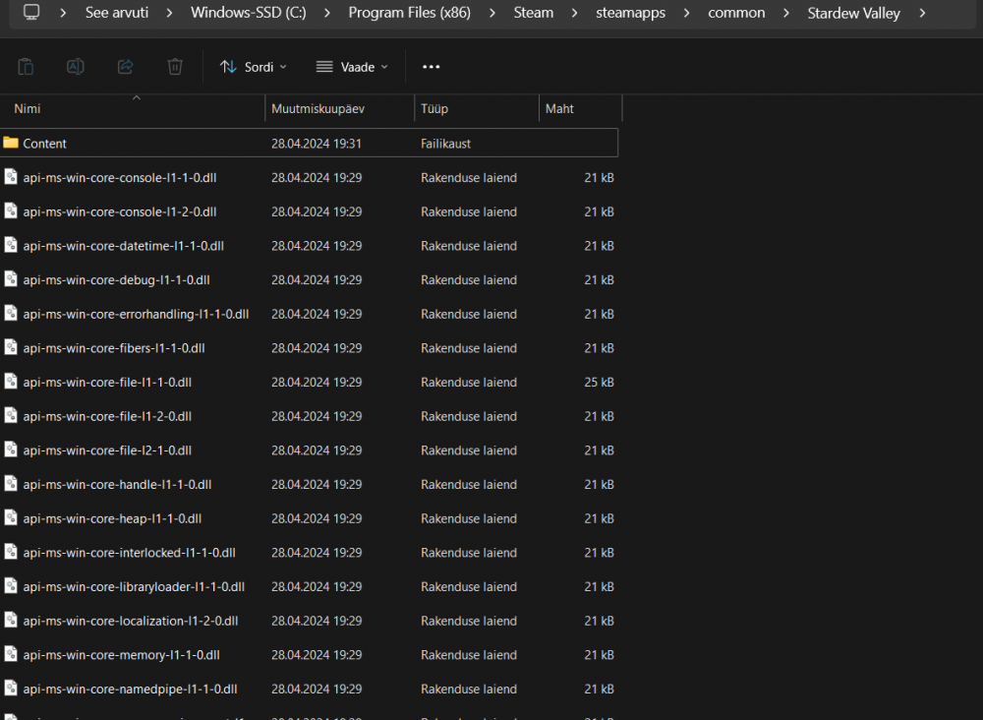The height and width of the screenshot is (720, 983).
Task: Expand the chevron after Steam breadcrumb
Action: (x=574, y=13)
